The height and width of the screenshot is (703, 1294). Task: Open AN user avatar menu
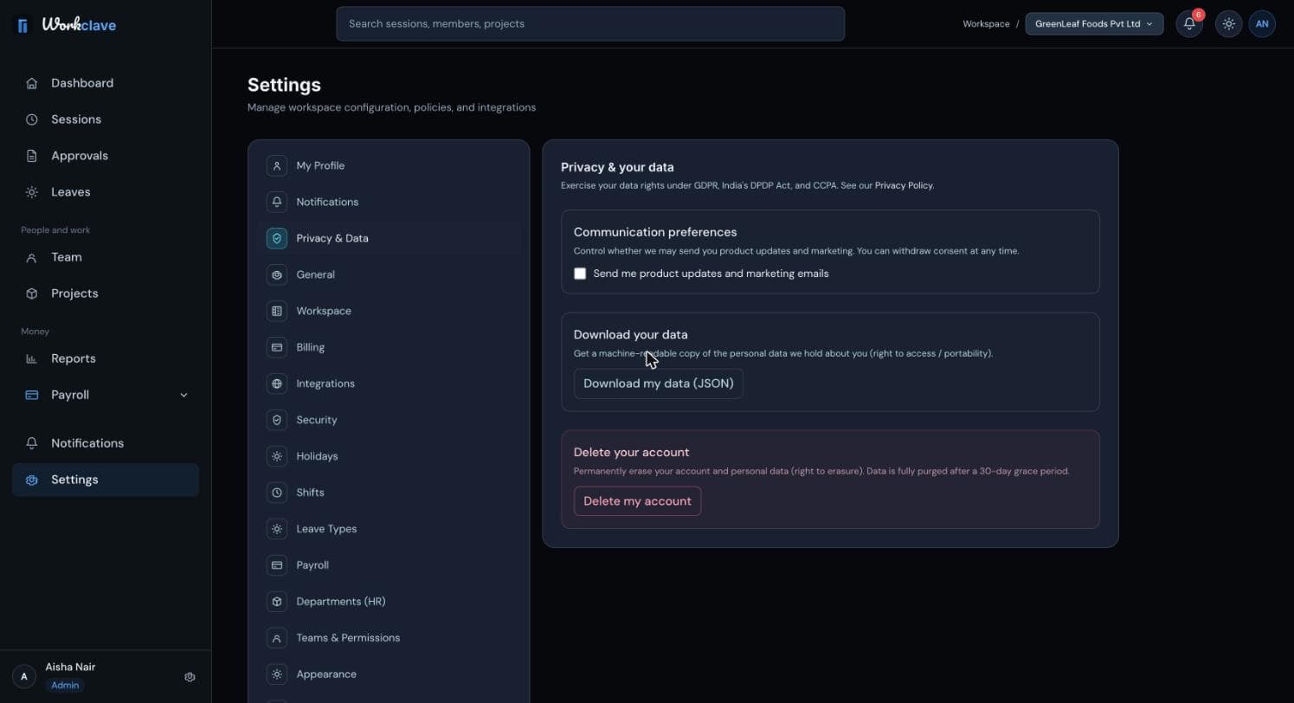coord(1262,24)
